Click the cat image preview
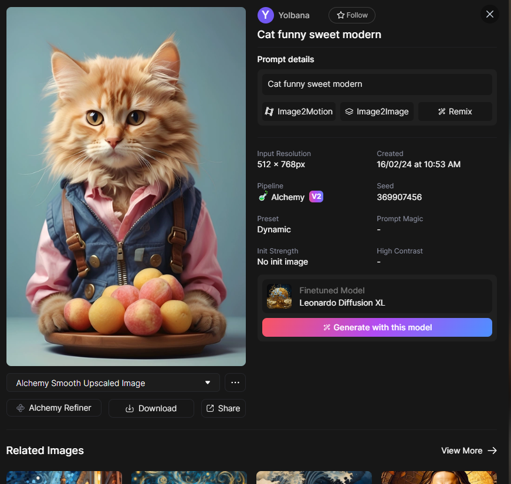This screenshot has height=484, width=511. coord(126,187)
